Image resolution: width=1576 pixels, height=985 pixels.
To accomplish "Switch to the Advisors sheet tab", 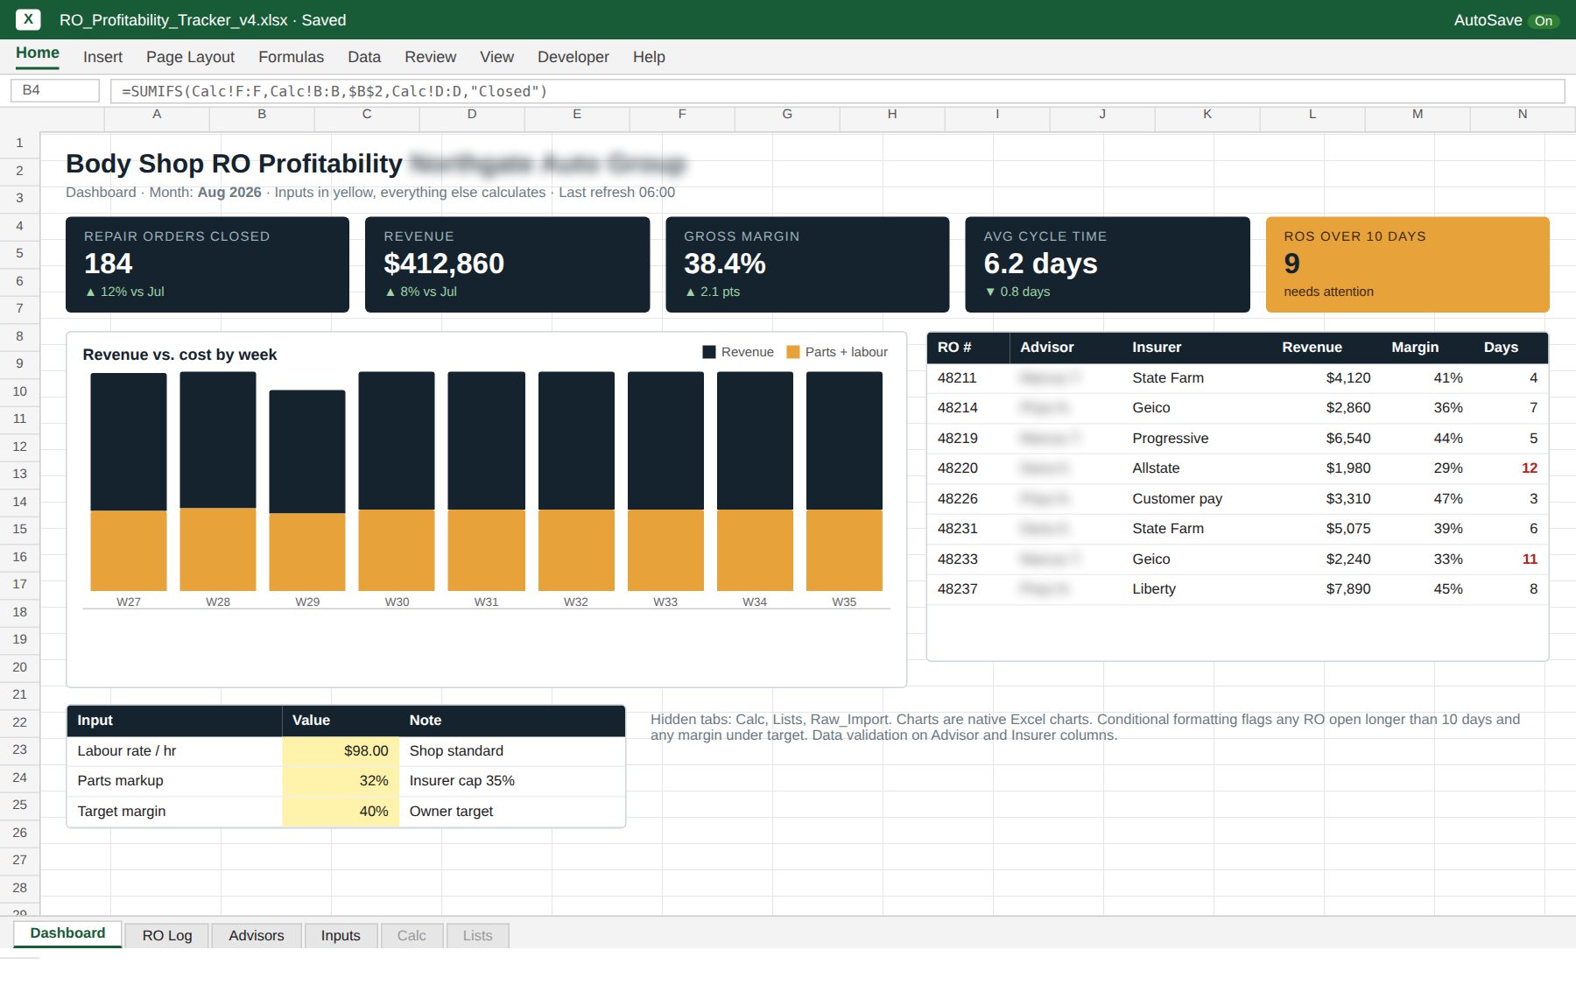I will (x=257, y=935).
